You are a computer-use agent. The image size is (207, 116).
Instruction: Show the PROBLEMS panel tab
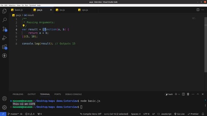18,94
